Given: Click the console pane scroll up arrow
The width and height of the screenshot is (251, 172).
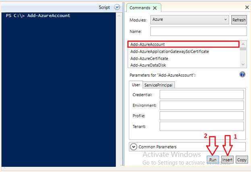Looking at the screenshot, I should [x=119, y=16].
